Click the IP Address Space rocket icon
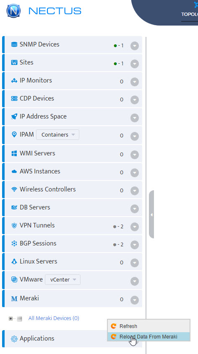Image resolution: width=198 pixels, height=354 pixels. (14, 117)
